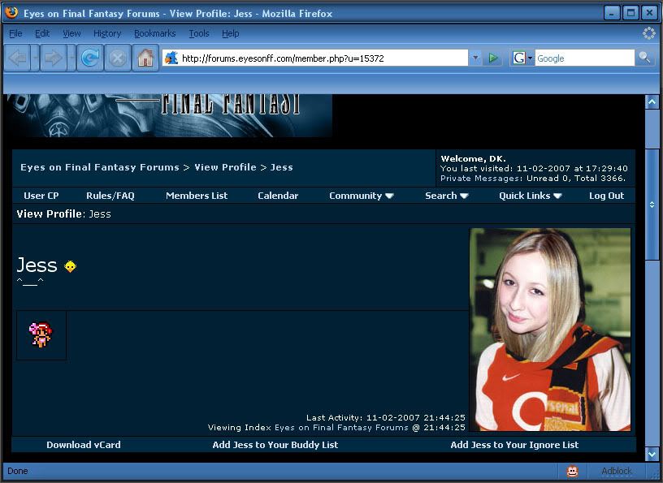Click the scrollbar down arrow
Screen dimensions: 663x483
click(x=652, y=455)
